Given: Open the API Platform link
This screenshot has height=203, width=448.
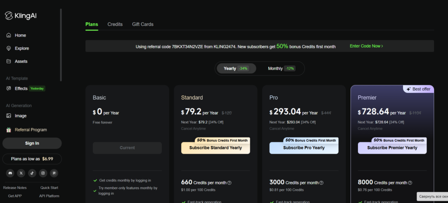Looking at the screenshot, I should tap(49, 196).
